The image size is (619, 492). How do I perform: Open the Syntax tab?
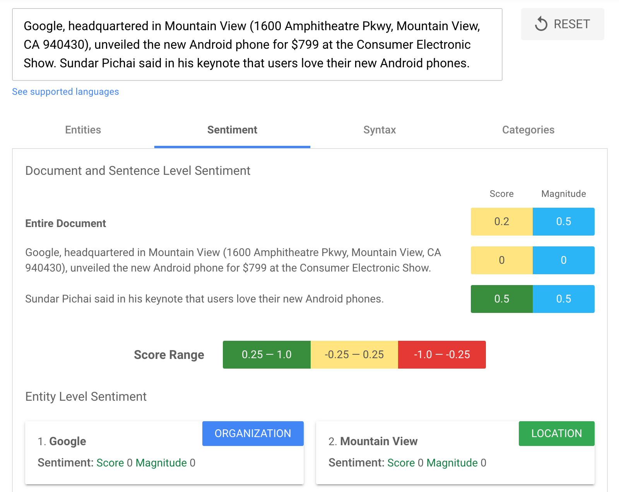pyautogui.click(x=380, y=130)
